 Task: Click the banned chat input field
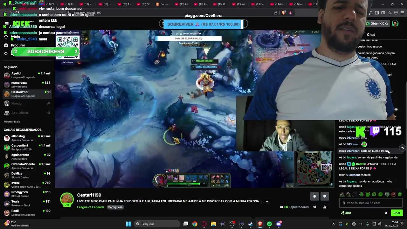pyautogui.click(x=371, y=203)
